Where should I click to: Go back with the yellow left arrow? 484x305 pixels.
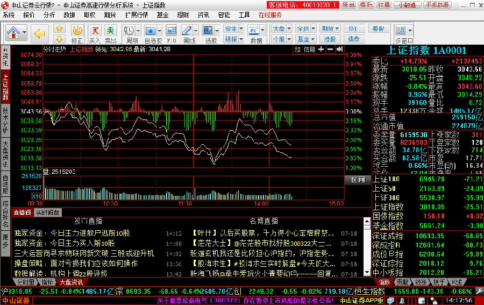pos(39,33)
